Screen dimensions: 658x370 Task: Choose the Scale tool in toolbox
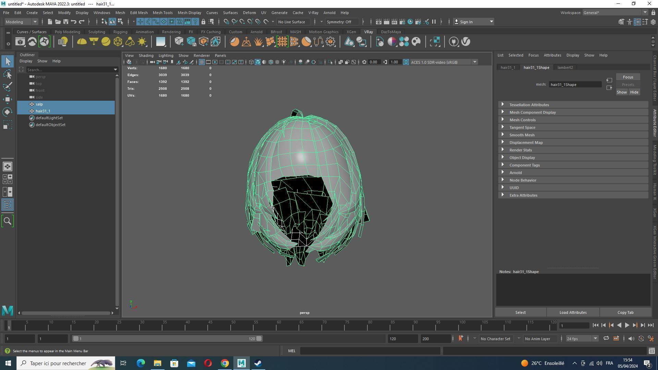point(8,125)
